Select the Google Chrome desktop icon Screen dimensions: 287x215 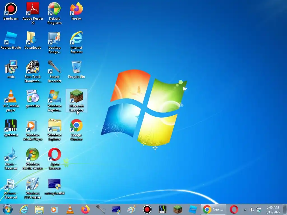pos(76,130)
